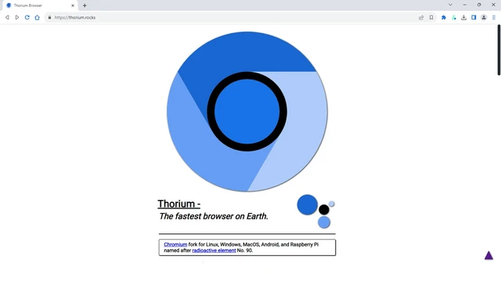Click the page vertical scrollbar thumb
501x281 pixels.
499,50
